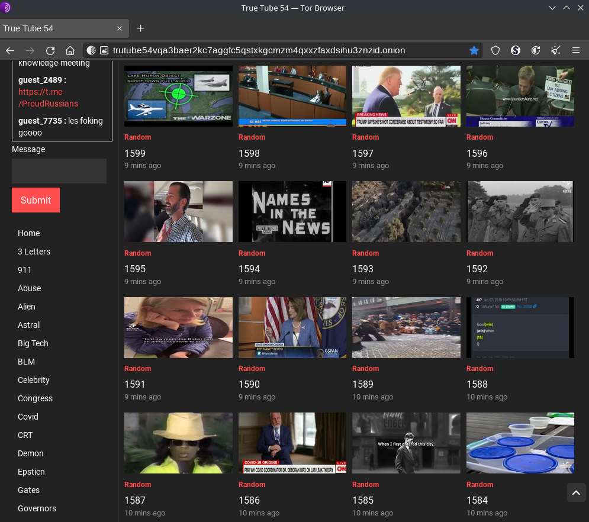589x522 pixels.
Task: Open the blue-lidded containers video thumbnail
Action: [x=520, y=443]
